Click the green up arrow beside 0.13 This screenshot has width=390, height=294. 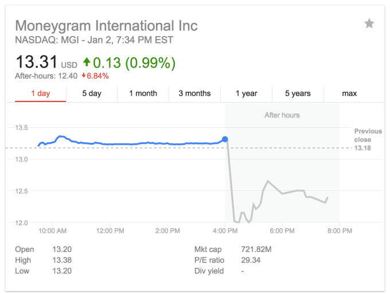pos(87,61)
